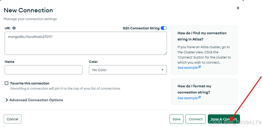
Task: Click the 'Favorite this connection' label text
Action: click(30, 83)
